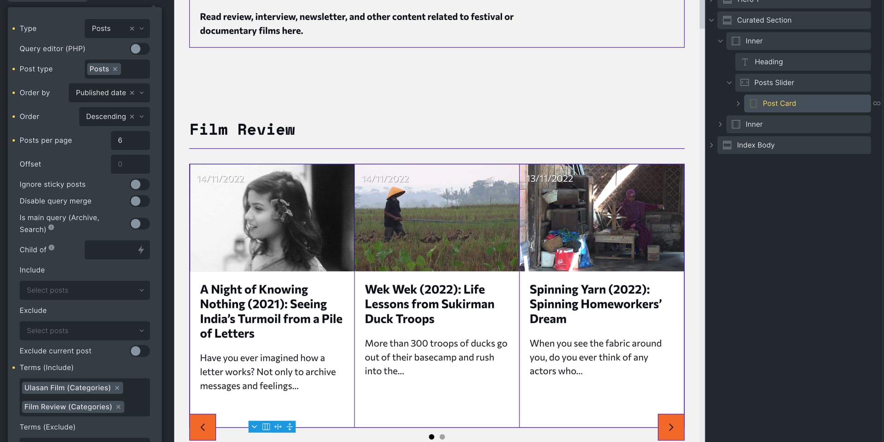Select Curated Section in structure panel
Screen dimensions: 884x442
pos(794,20)
